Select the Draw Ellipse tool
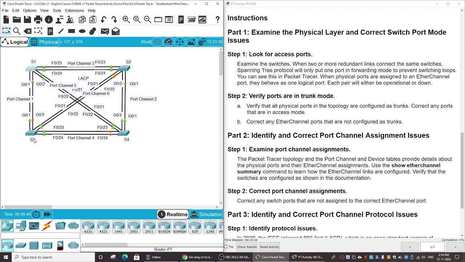This screenshot has height=262, width=465. click(x=82, y=31)
